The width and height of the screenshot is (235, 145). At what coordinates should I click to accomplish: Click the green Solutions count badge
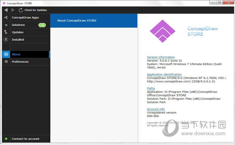coord(42,25)
